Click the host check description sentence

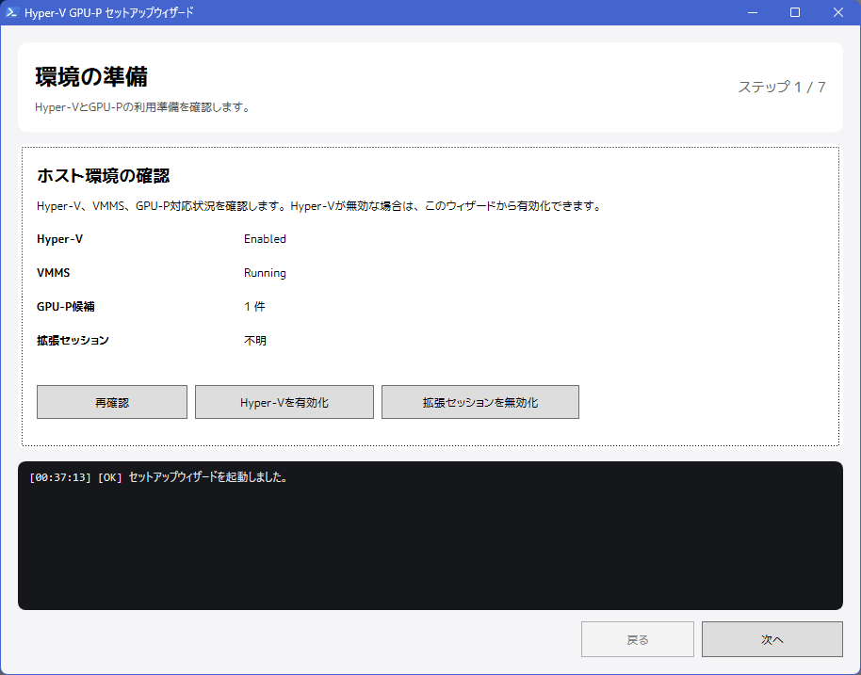point(319,206)
